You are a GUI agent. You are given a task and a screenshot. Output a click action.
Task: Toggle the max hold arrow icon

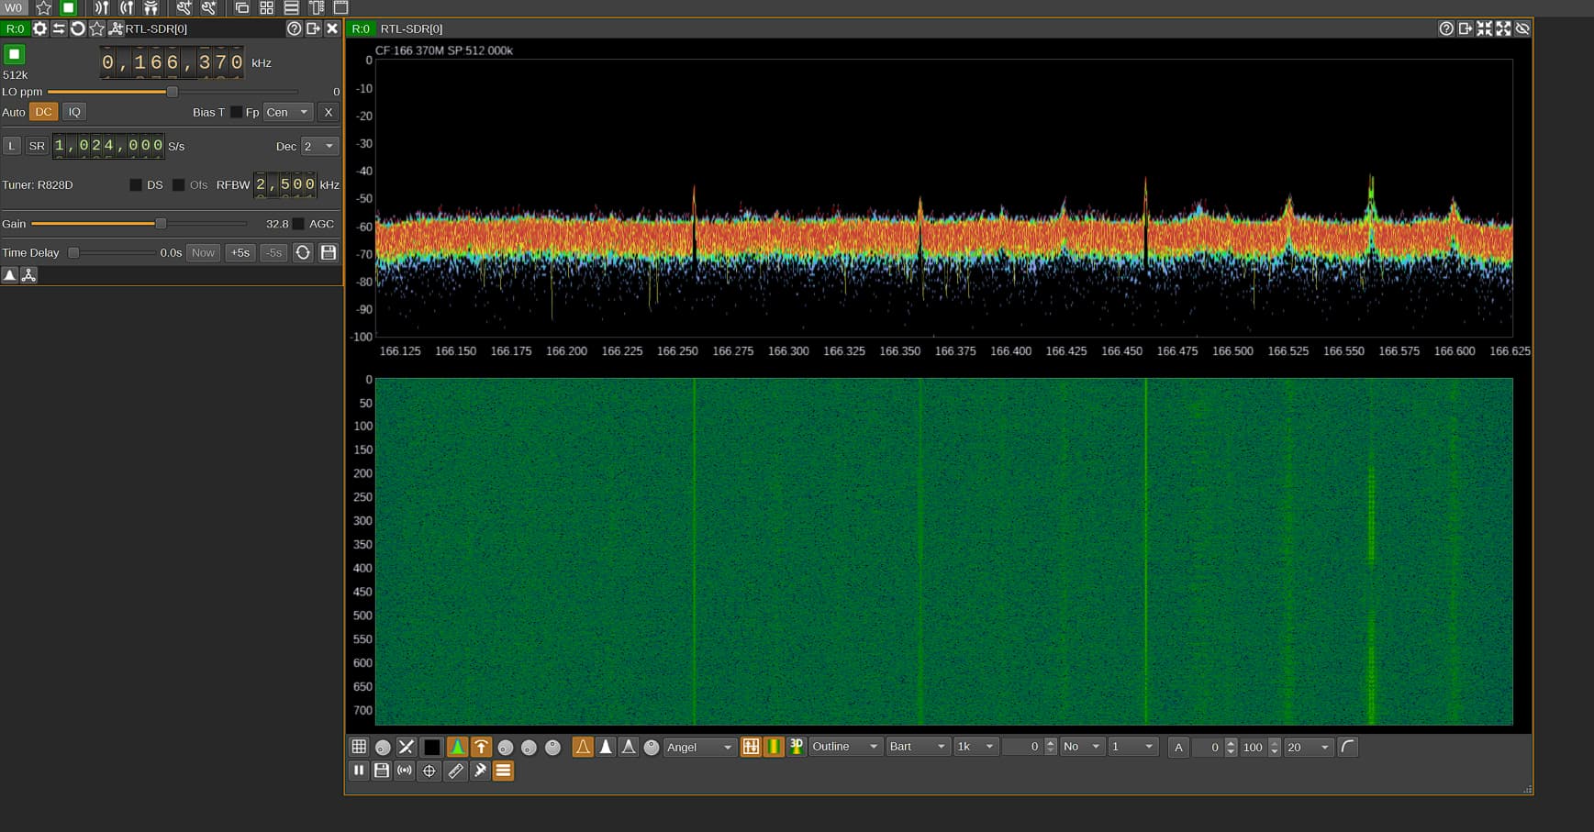481,747
